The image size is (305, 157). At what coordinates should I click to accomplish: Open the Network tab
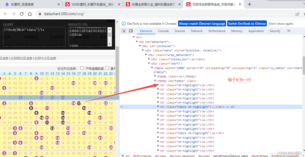pyautogui.click(x=197, y=31)
